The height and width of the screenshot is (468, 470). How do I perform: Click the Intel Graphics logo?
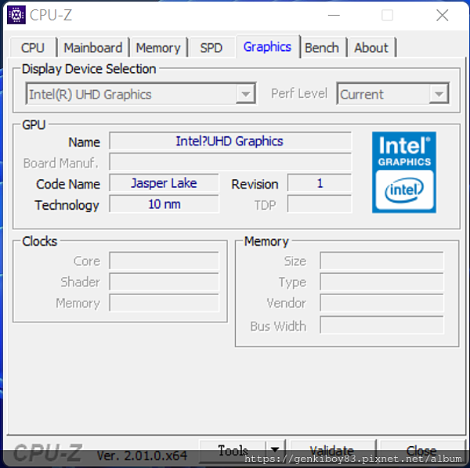(x=404, y=172)
